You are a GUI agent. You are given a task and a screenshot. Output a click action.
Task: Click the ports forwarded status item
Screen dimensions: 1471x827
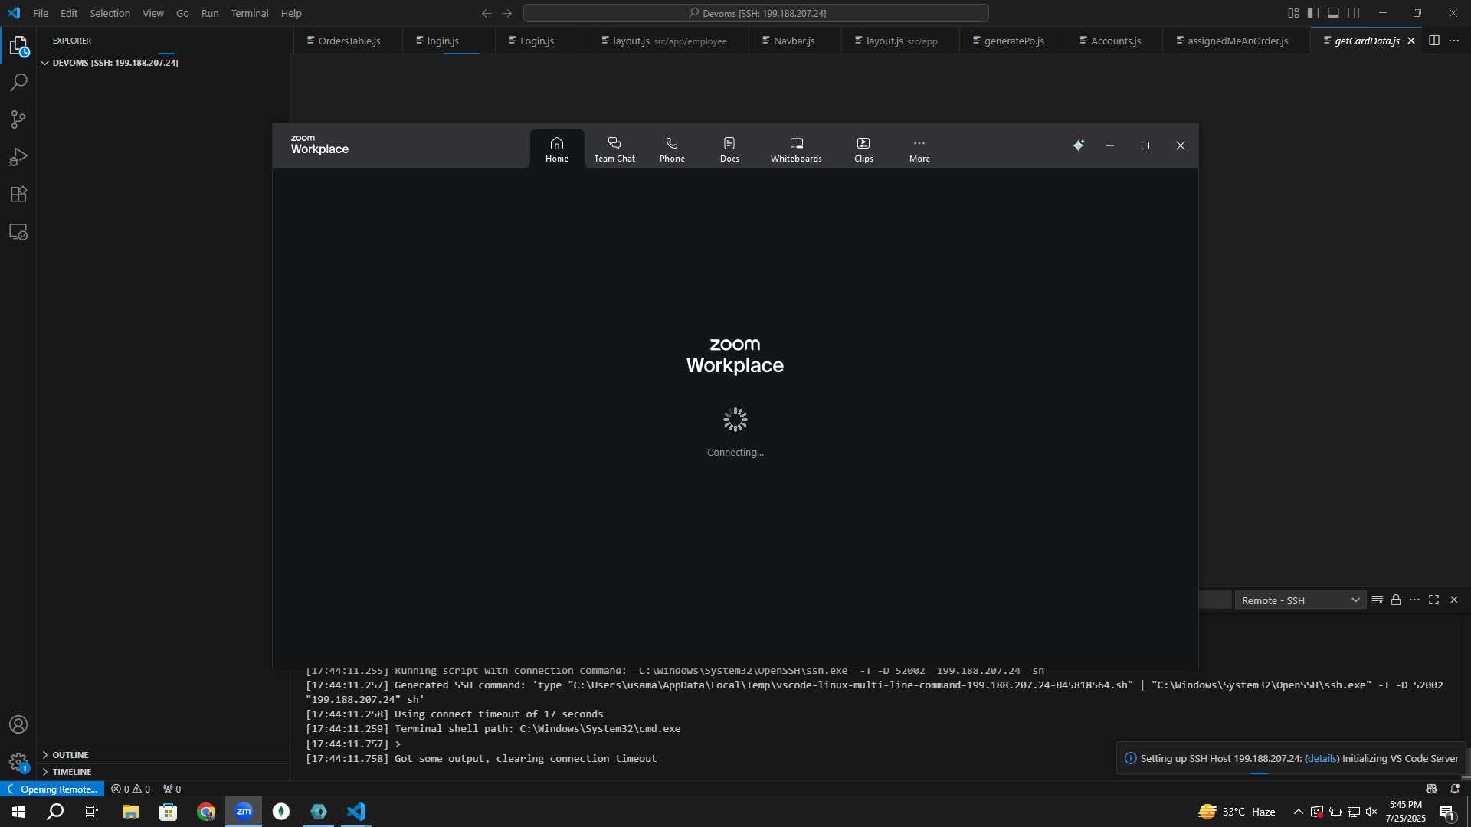[172, 789]
